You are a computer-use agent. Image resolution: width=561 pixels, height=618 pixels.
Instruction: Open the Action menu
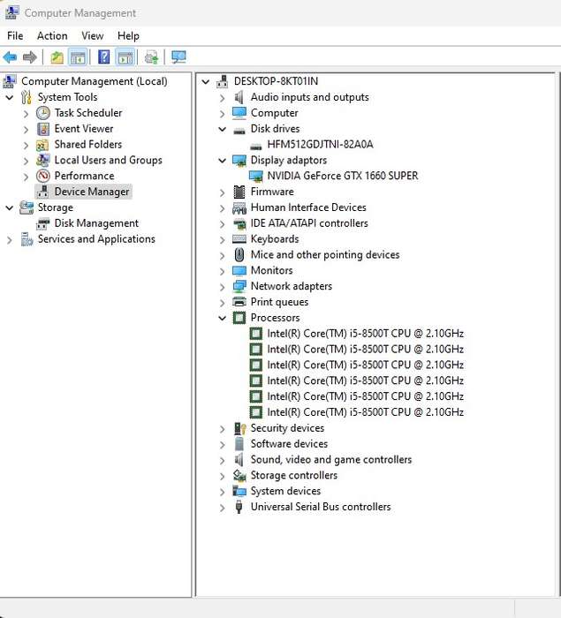52,36
